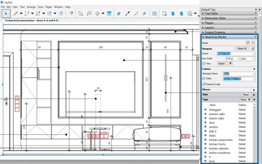Image resolution: width=262 pixels, height=164 pixels.
Task: Select the arrow Select tool
Action: coord(6,13)
